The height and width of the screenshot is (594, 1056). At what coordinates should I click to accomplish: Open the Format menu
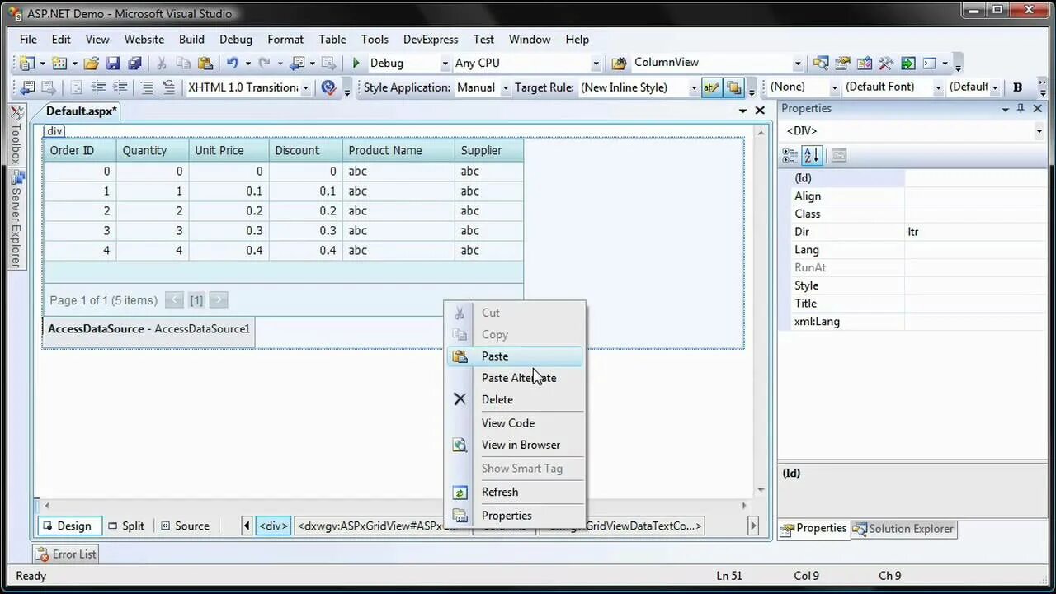click(285, 39)
